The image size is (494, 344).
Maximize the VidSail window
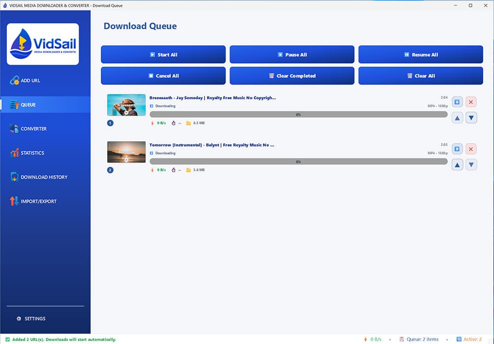tap(470, 5)
